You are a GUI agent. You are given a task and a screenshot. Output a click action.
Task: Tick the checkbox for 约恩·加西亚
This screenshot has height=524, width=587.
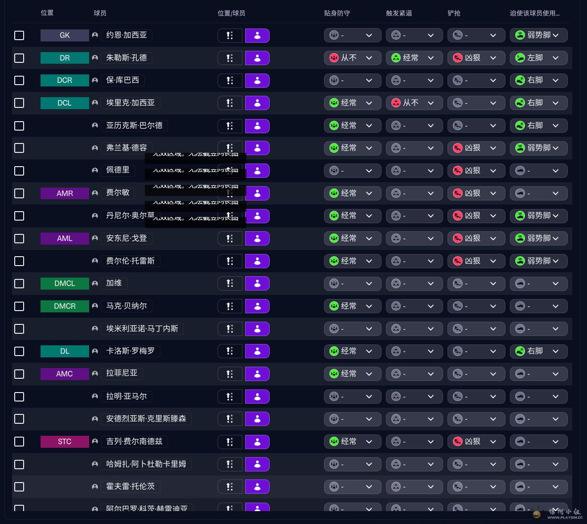tap(19, 35)
